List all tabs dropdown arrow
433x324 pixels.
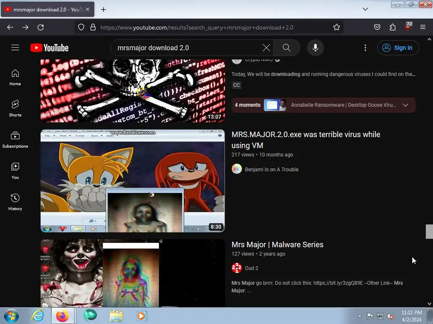coord(365,9)
